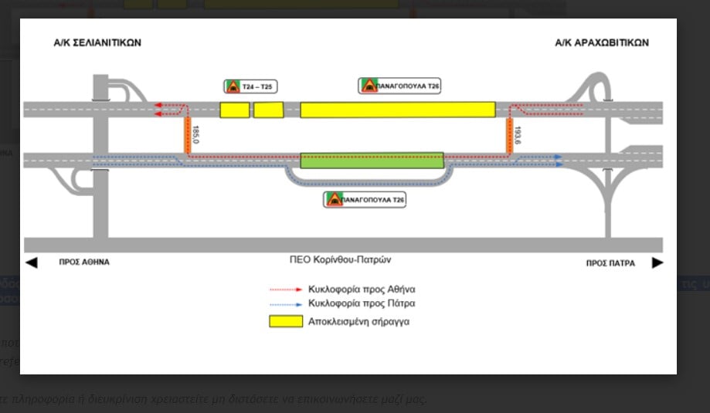Click the tunnel icon on the lower ΠΑΝΑΓΟΠΟΥΛΑ T26 label
The width and height of the screenshot is (710, 413).
pyautogui.click(x=334, y=199)
